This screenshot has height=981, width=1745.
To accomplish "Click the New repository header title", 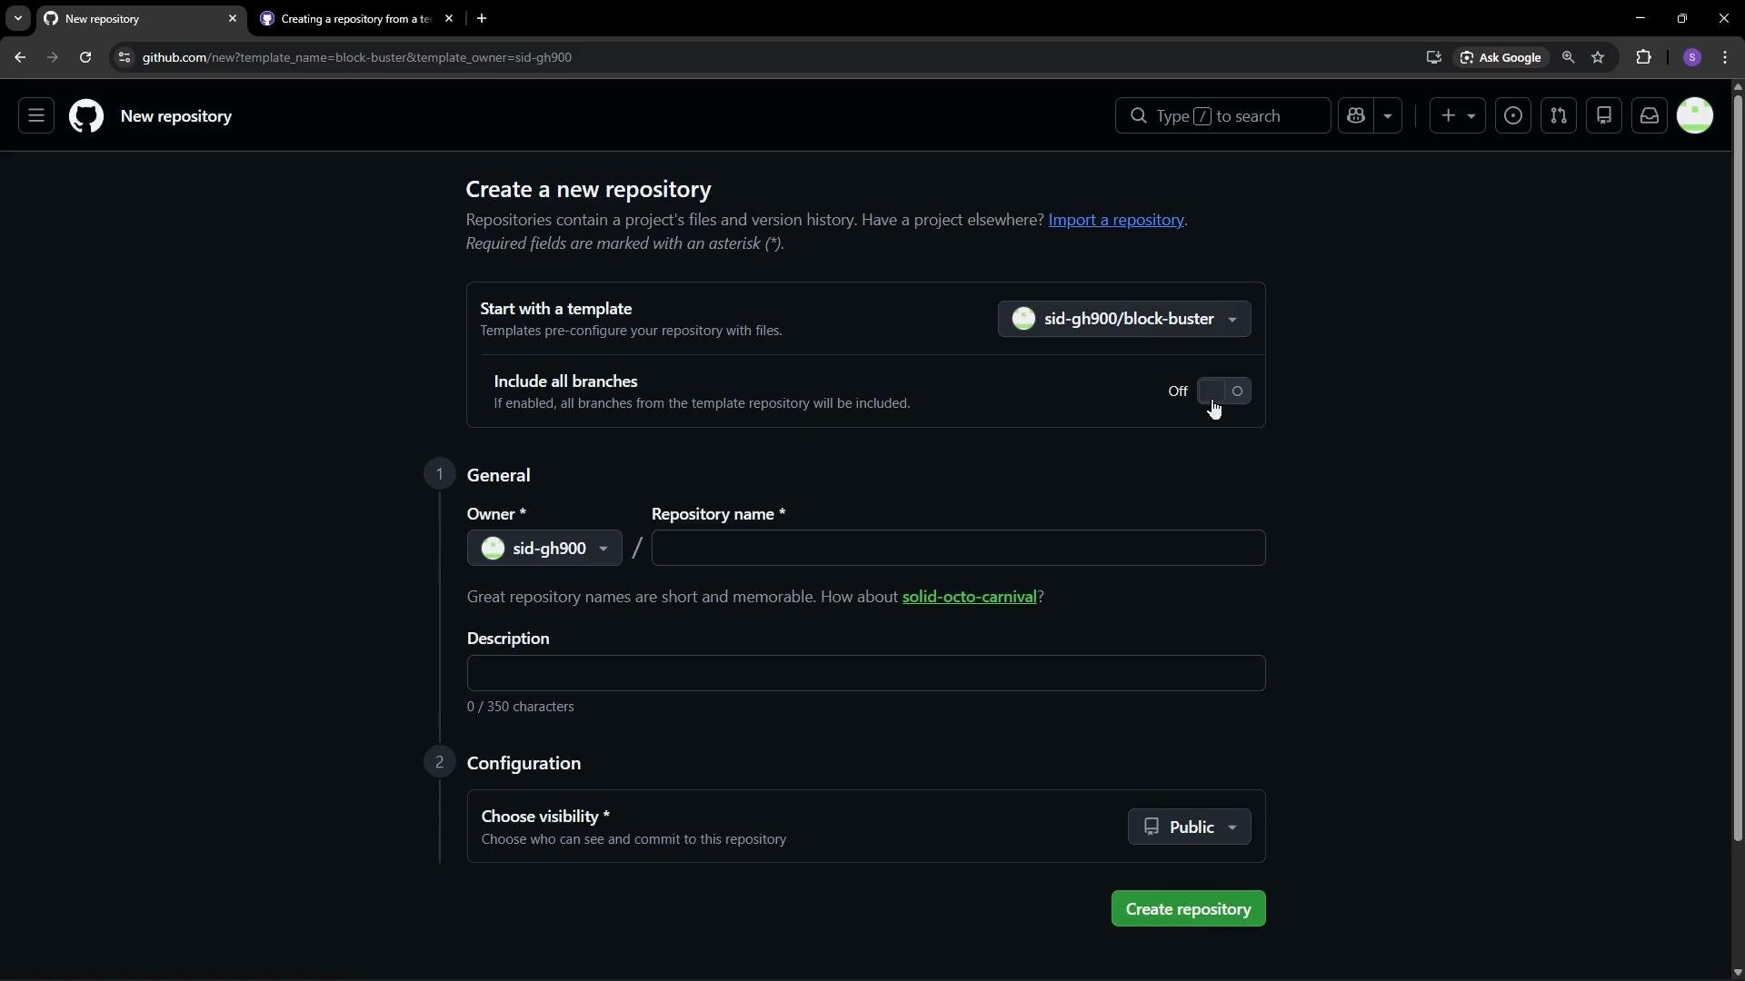I will pyautogui.click(x=176, y=116).
